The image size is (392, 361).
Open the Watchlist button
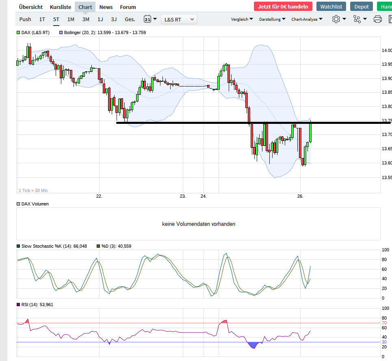coord(331,6)
